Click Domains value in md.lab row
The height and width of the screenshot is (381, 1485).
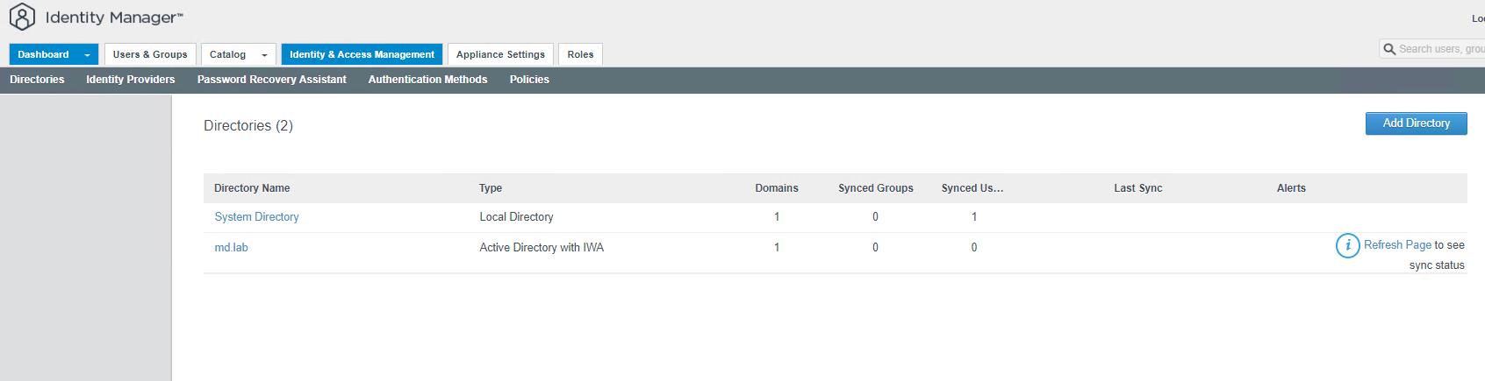point(777,248)
